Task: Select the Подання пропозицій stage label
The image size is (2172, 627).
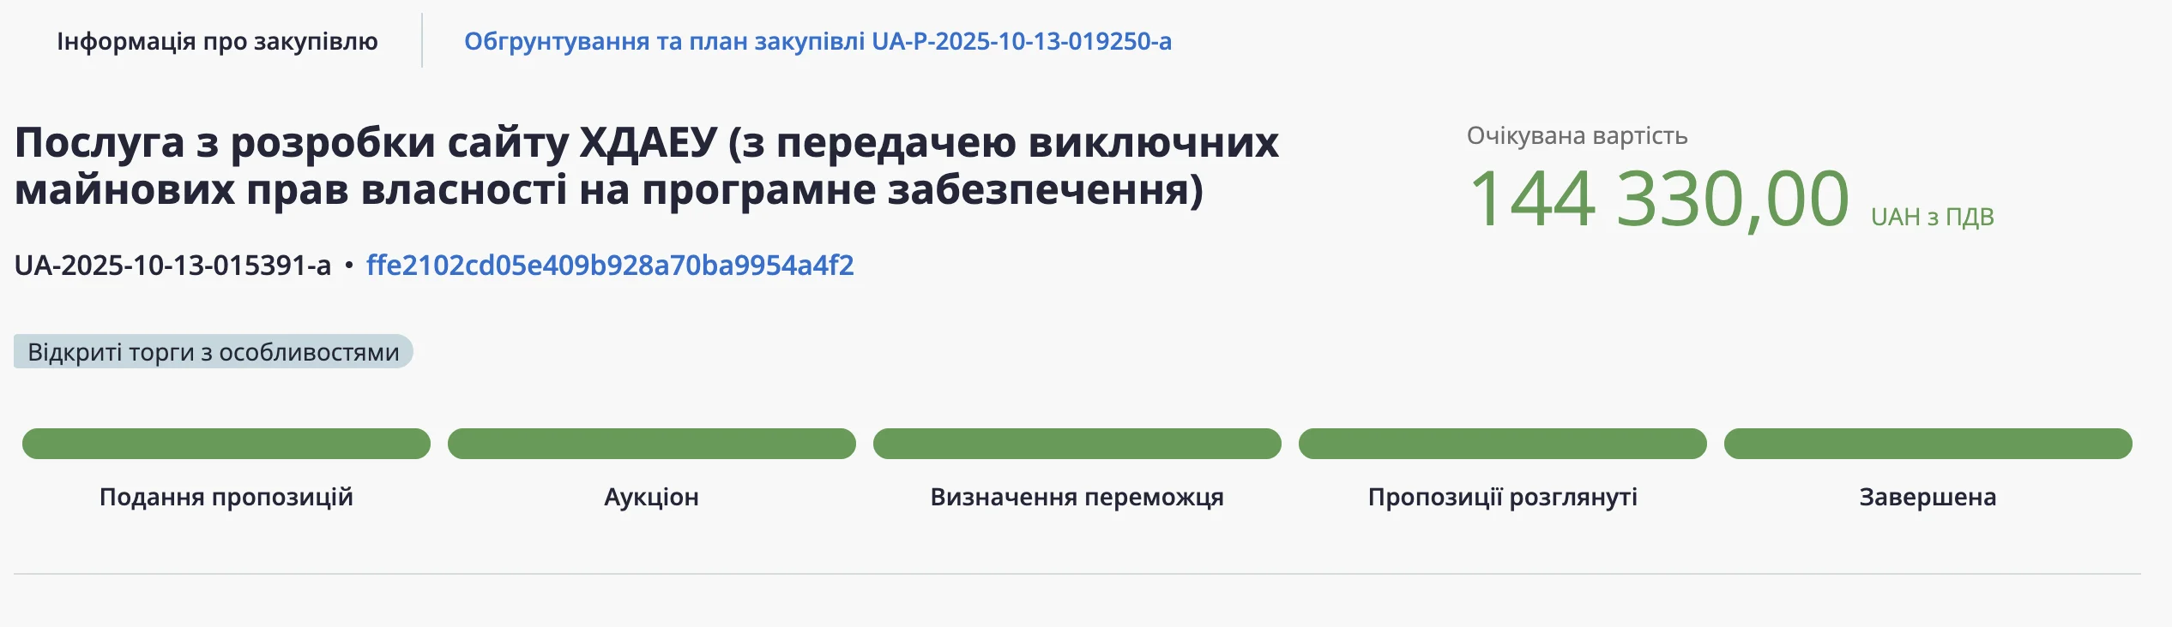Action: pyautogui.click(x=226, y=497)
